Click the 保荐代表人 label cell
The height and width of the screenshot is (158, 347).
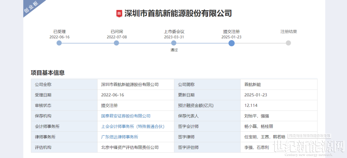[207, 116]
